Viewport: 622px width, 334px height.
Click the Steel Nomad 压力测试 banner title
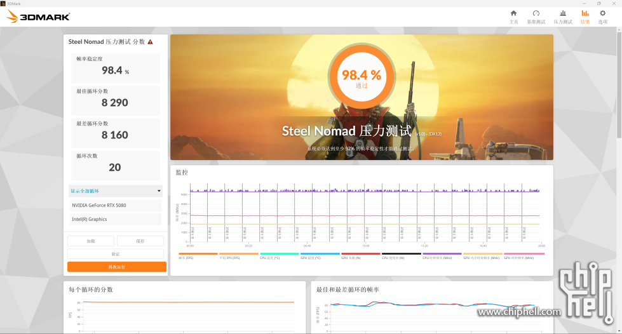point(347,131)
